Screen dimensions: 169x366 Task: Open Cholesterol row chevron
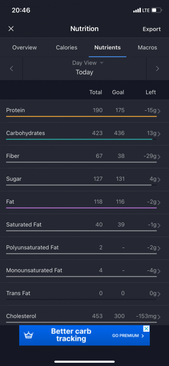point(159,317)
